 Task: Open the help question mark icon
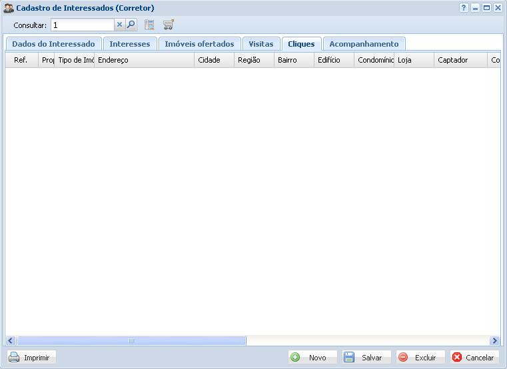coord(464,8)
